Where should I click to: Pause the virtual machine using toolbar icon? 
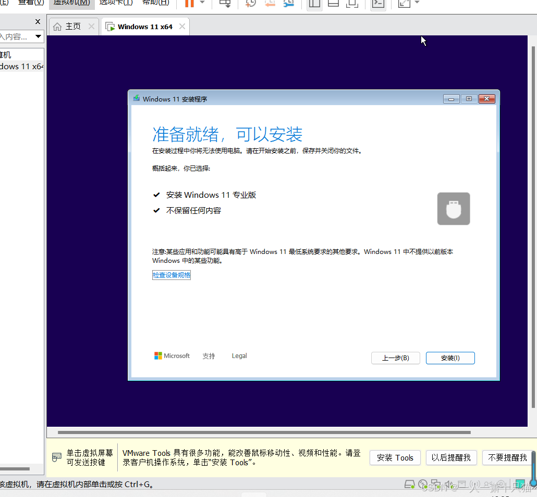pyautogui.click(x=189, y=3)
